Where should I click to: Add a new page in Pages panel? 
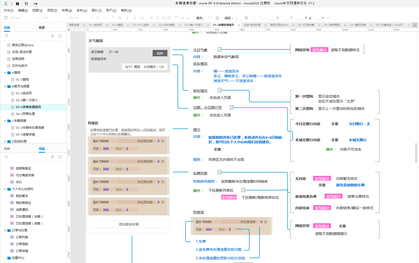pos(52,36)
